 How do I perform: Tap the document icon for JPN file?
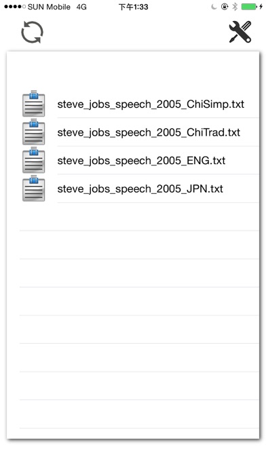33,188
